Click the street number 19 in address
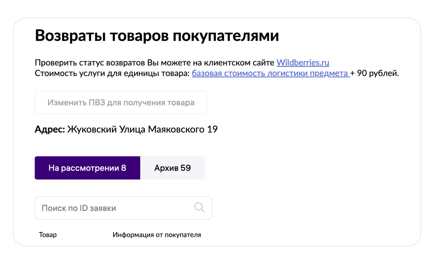The height and width of the screenshot is (264, 434). [x=212, y=129]
